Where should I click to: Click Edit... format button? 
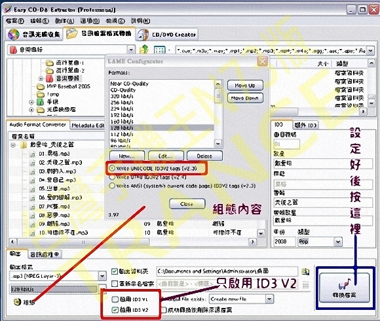pyautogui.click(x=166, y=156)
